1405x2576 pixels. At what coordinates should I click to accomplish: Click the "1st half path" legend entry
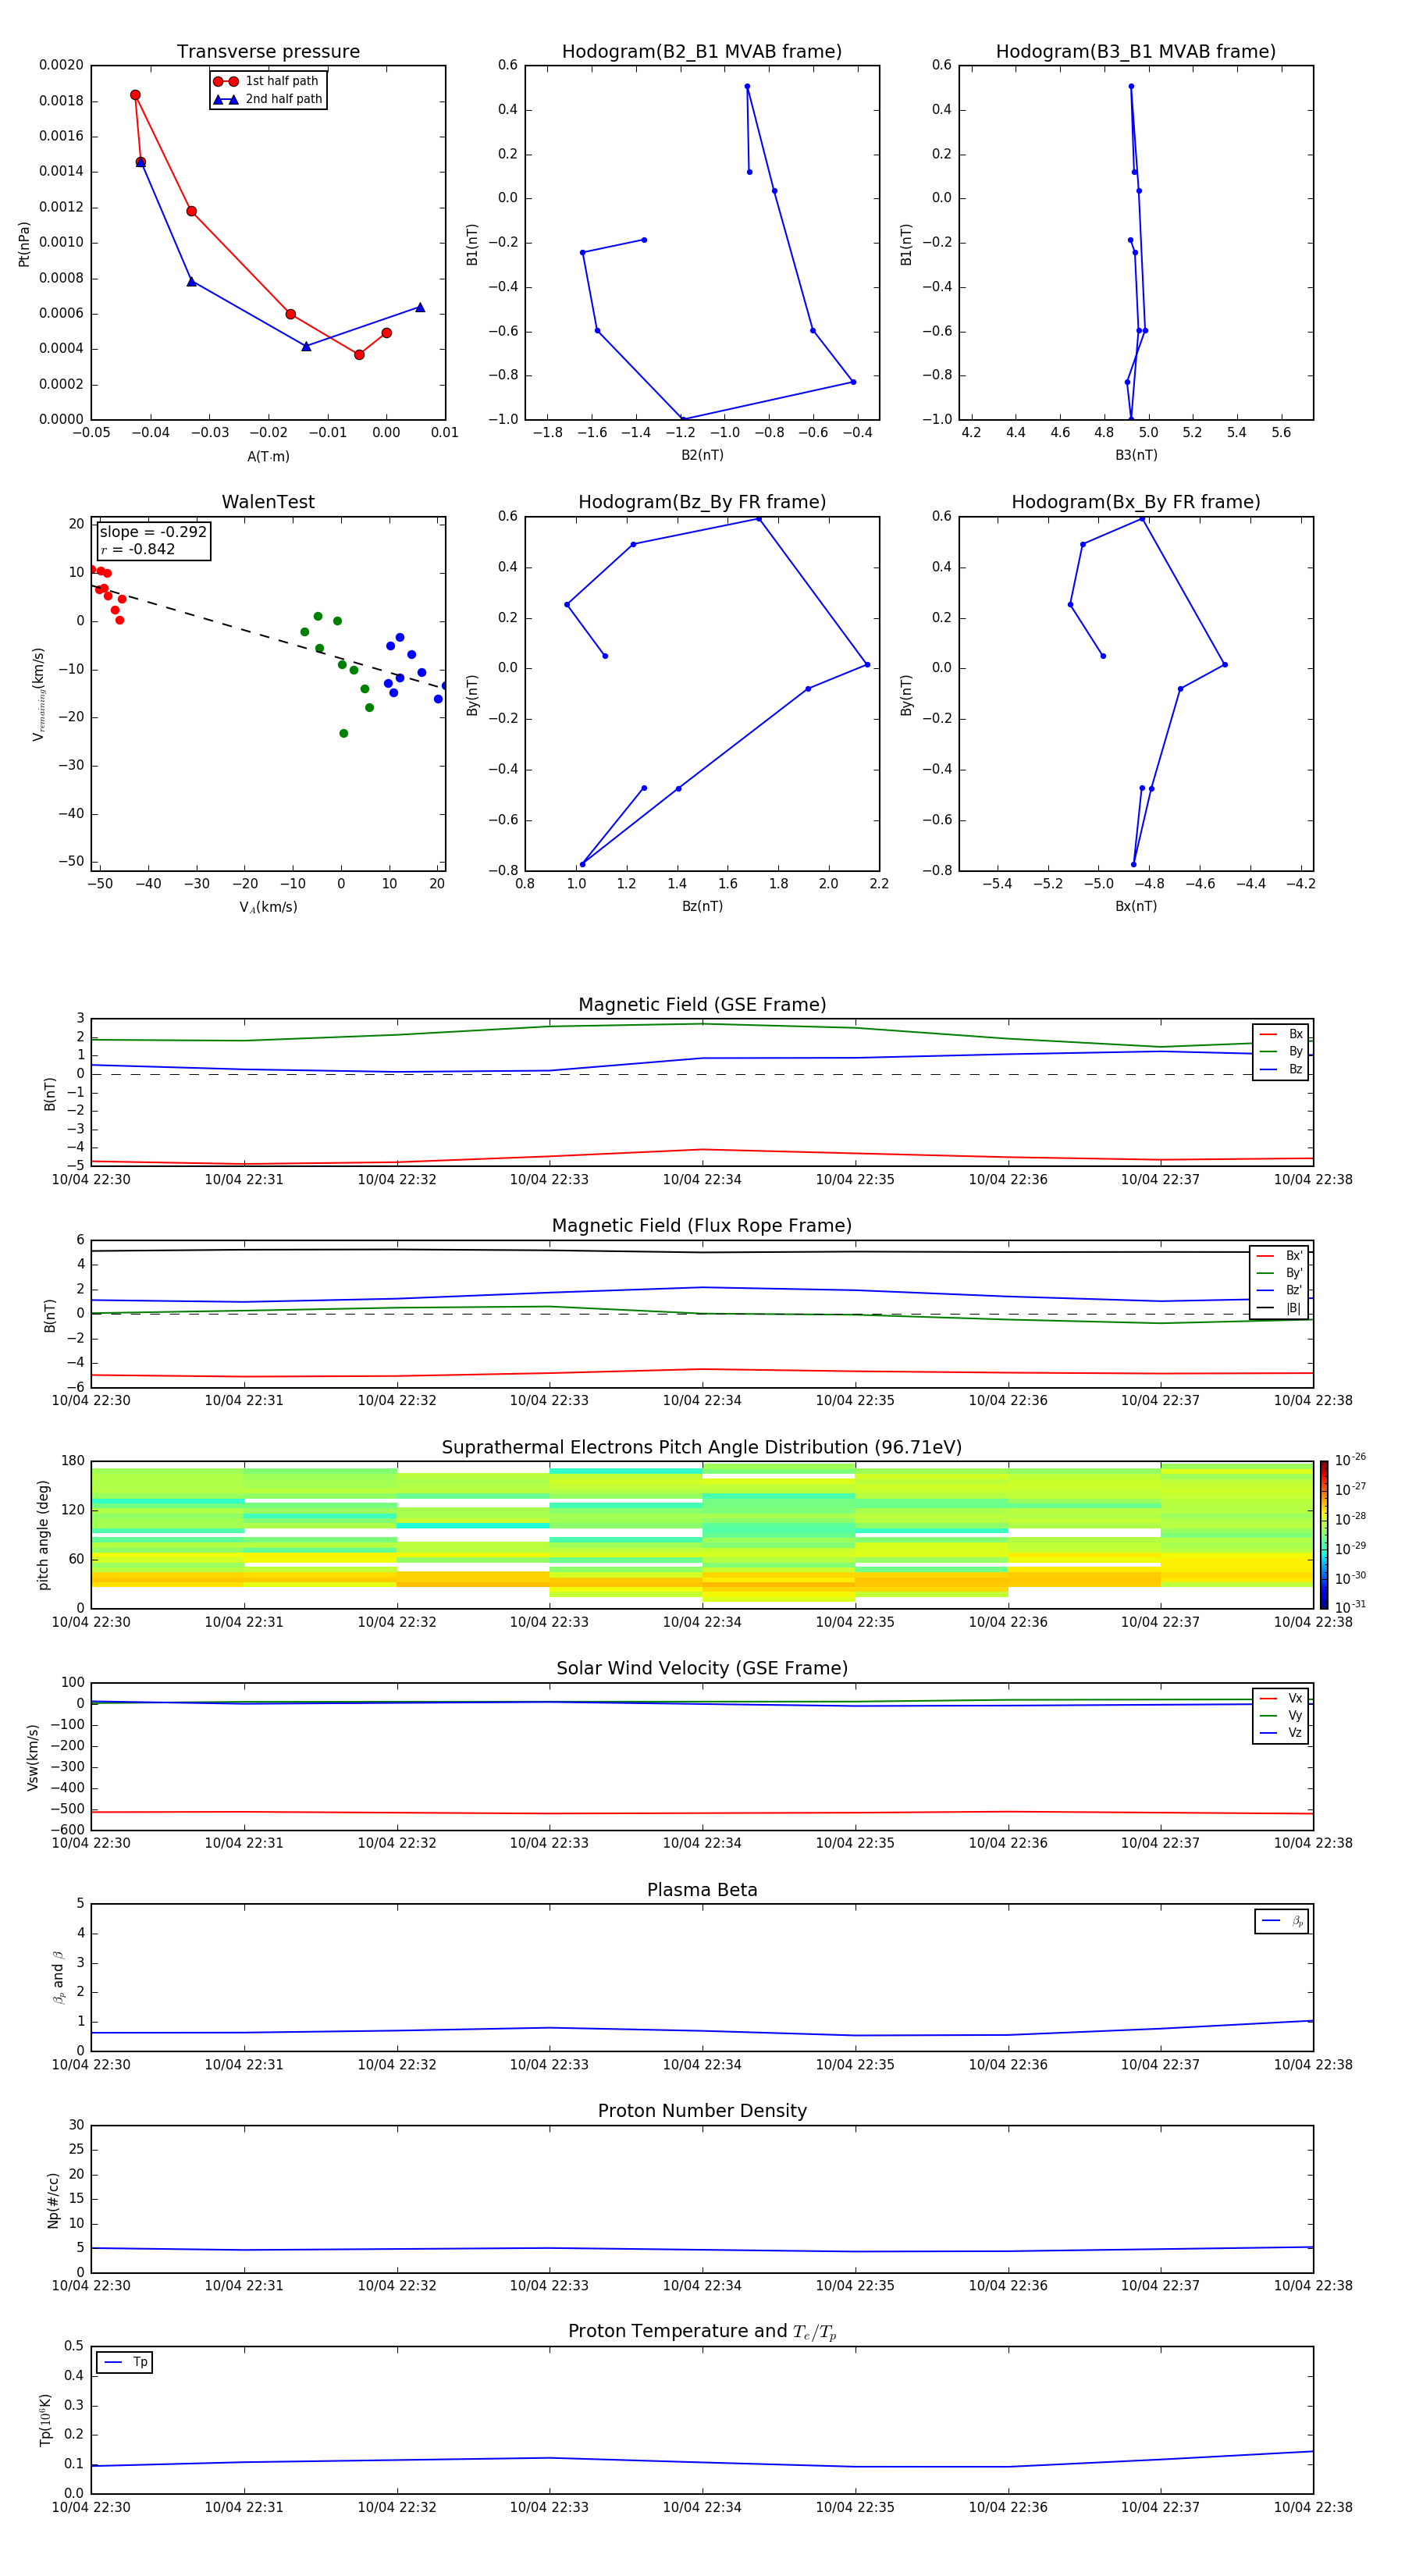(x=268, y=81)
